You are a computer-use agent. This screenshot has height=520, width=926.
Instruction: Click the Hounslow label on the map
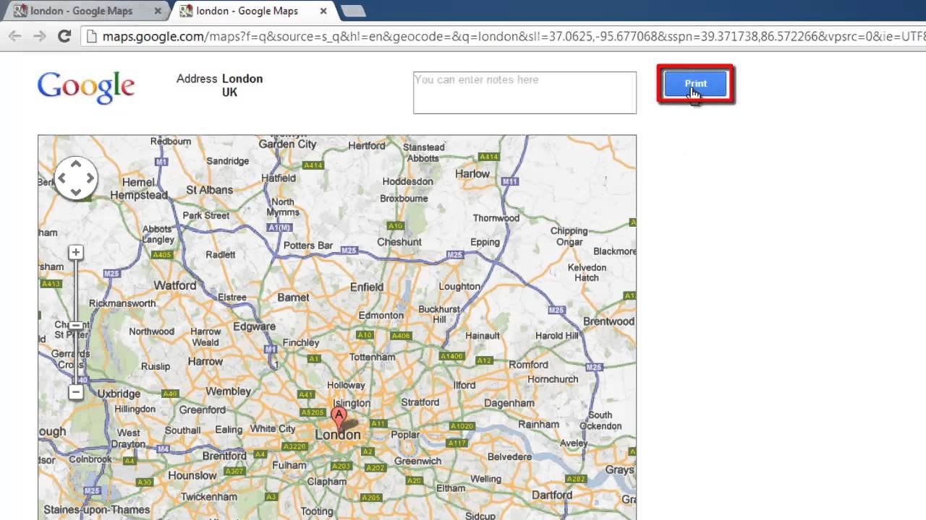192,475
